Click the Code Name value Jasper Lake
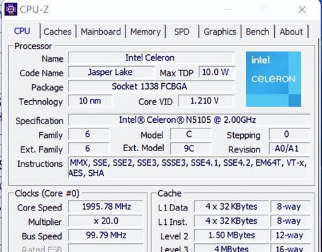322x252 pixels. tap(111, 72)
